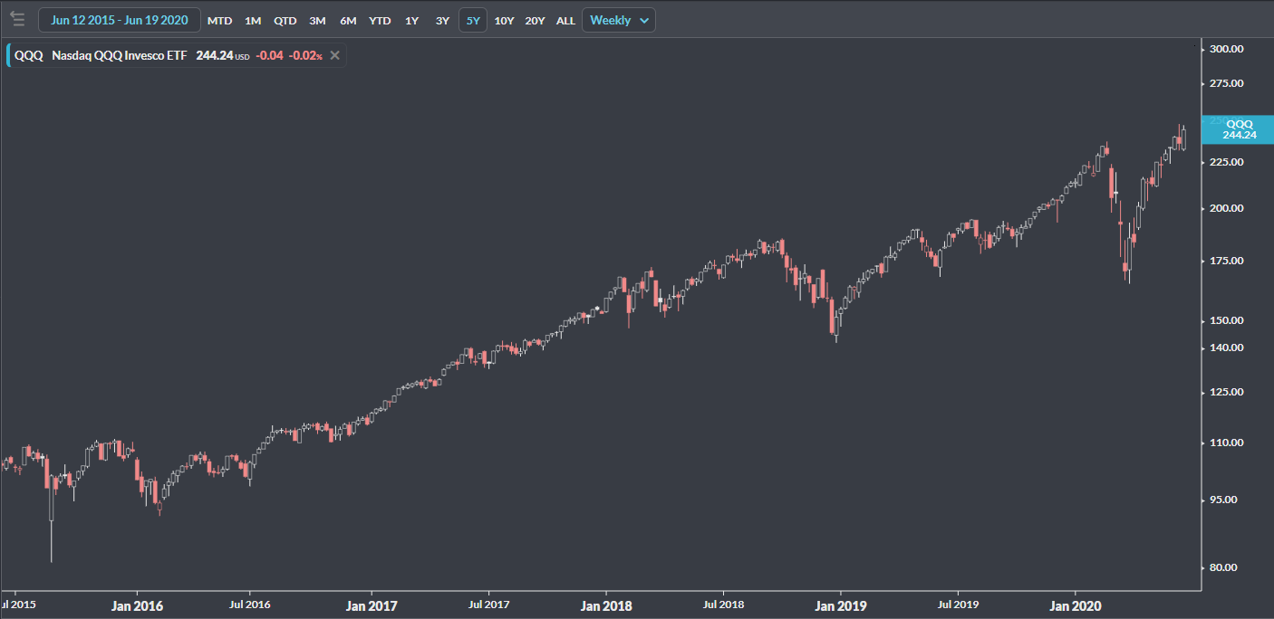This screenshot has height=619, width=1274.
Task: Set chart range to 3Y
Action: coord(442,20)
